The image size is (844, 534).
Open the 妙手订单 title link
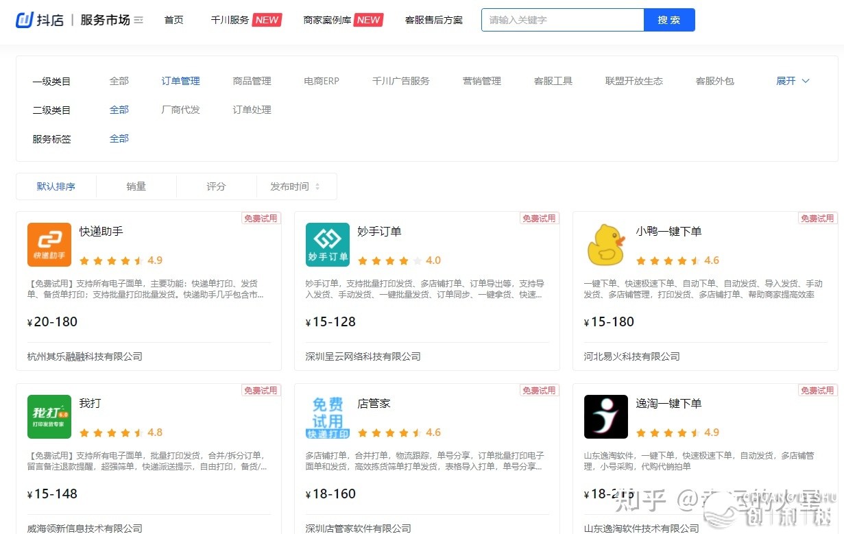380,232
